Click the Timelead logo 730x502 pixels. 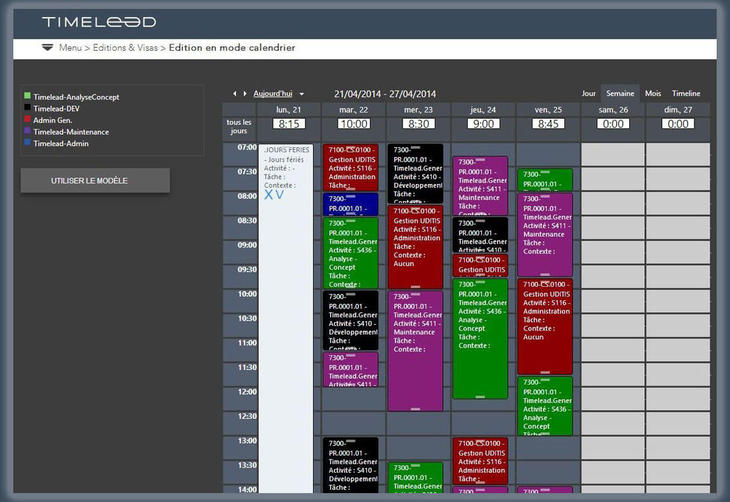[99, 22]
